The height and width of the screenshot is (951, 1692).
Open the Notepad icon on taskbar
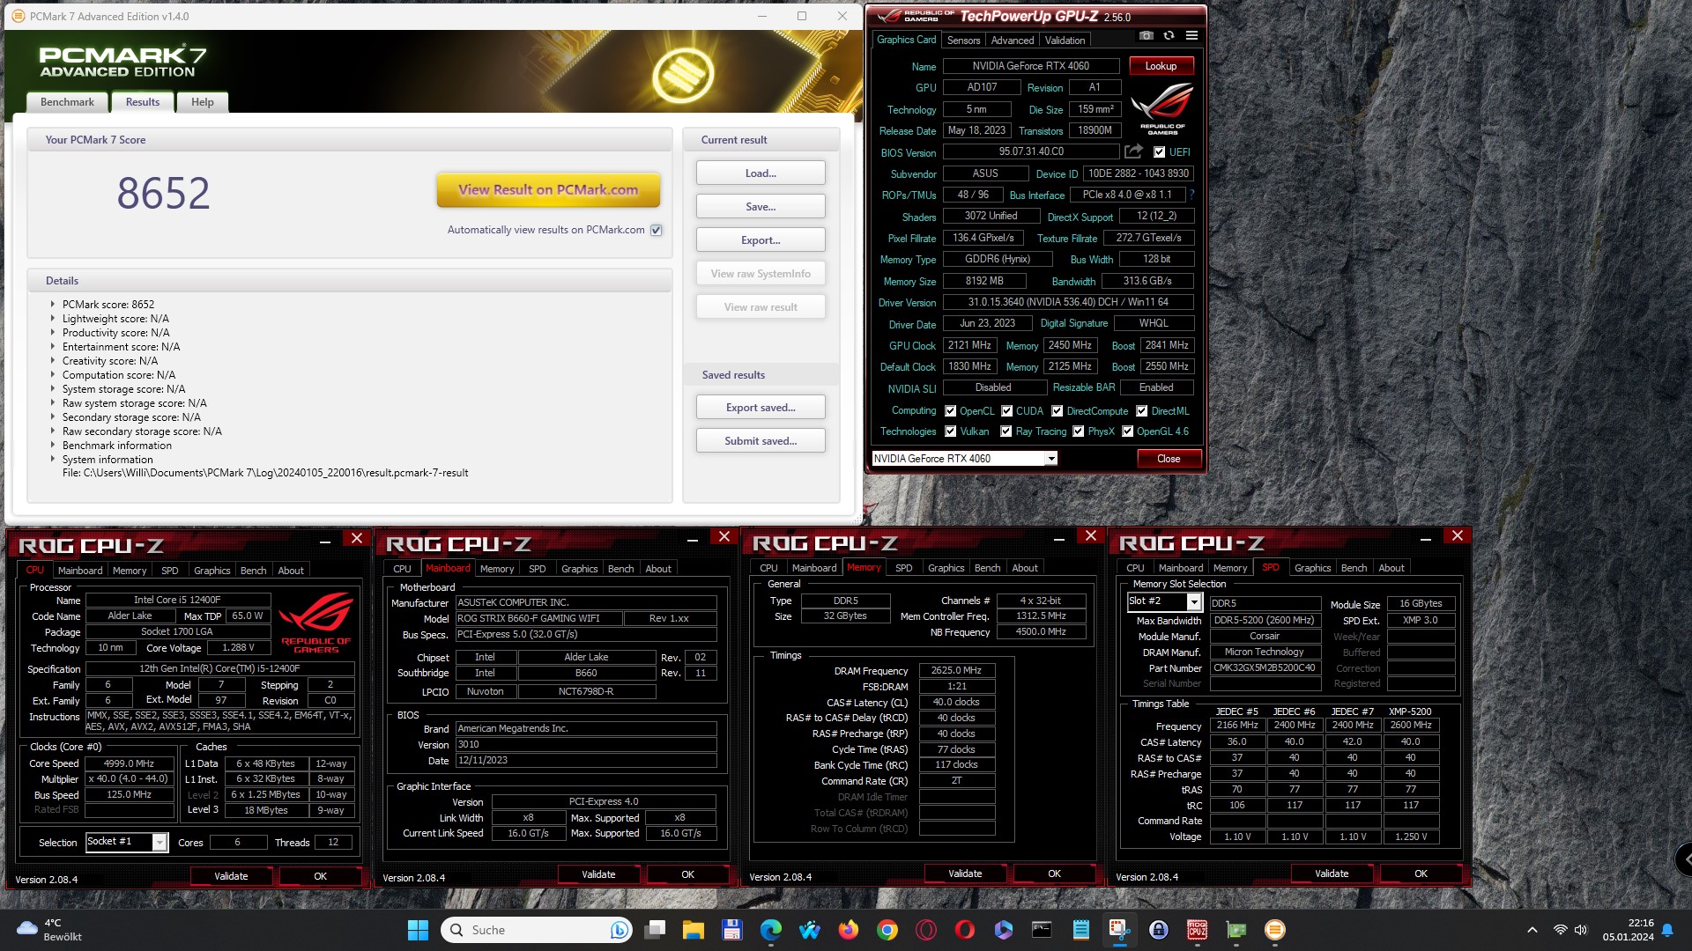point(1080,930)
